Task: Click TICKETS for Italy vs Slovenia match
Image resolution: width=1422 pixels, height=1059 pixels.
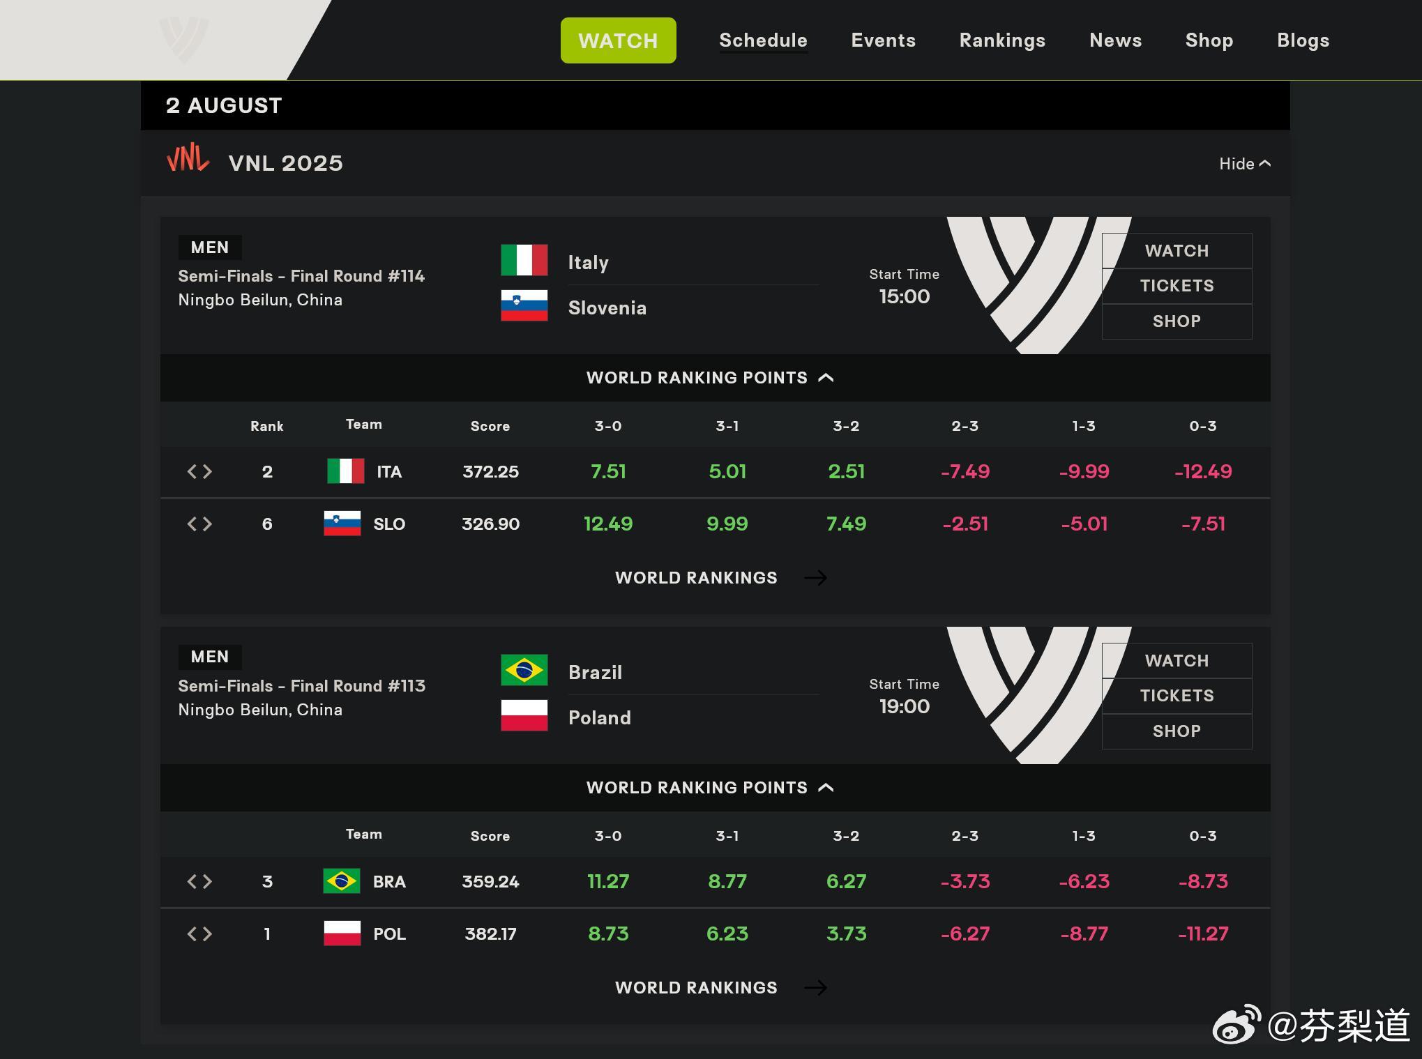Action: coord(1177,286)
